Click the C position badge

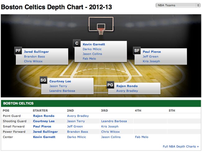(77, 43)
